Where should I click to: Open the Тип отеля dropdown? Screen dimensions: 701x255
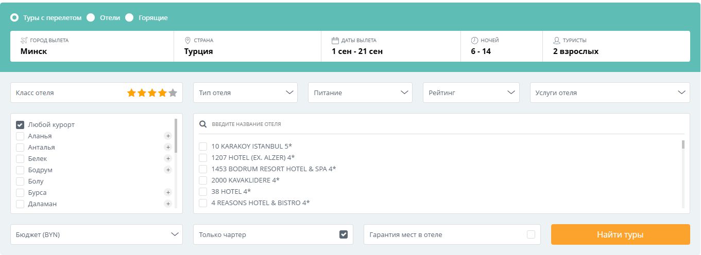pyautogui.click(x=245, y=93)
